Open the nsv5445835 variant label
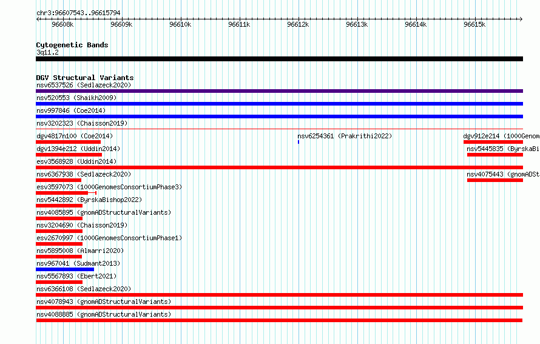Screen dimensions: 540x344 [503, 149]
